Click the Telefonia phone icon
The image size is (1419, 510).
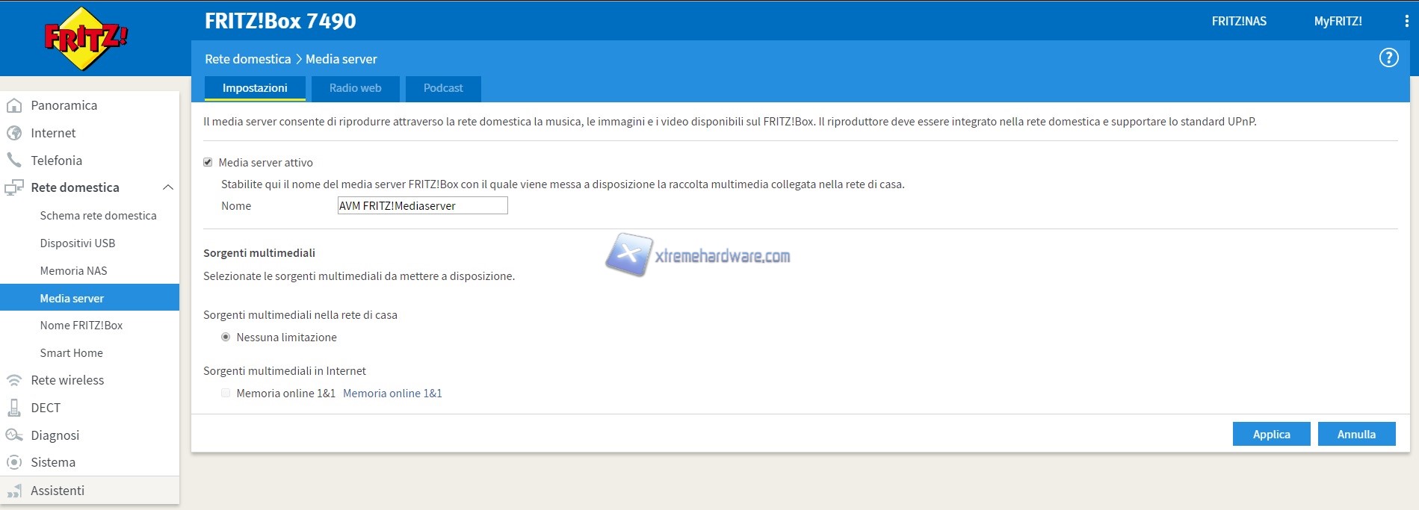point(14,161)
